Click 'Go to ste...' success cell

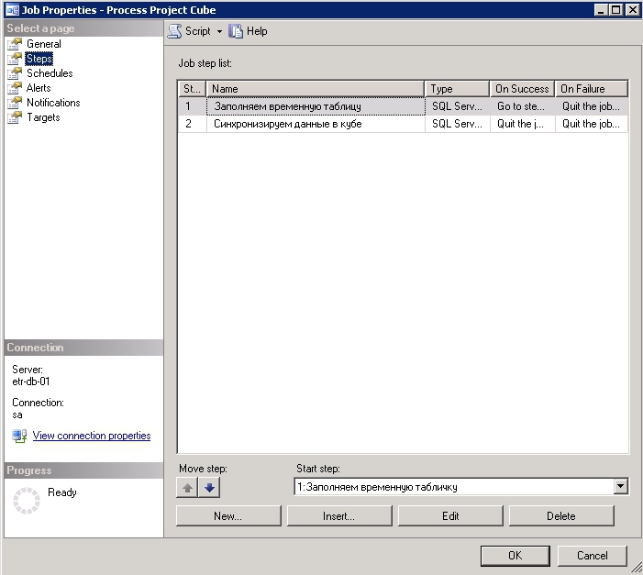[x=522, y=106]
